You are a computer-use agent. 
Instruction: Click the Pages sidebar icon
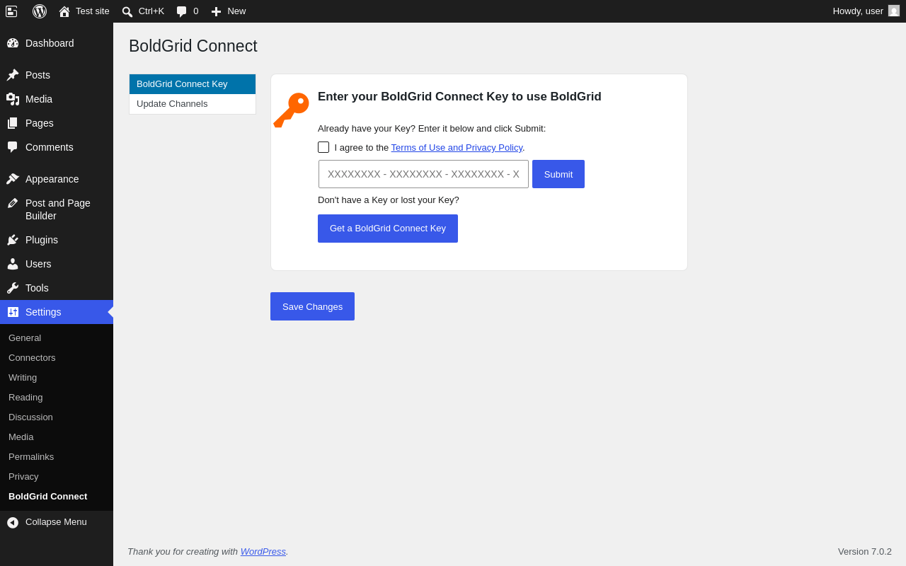point(13,123)
